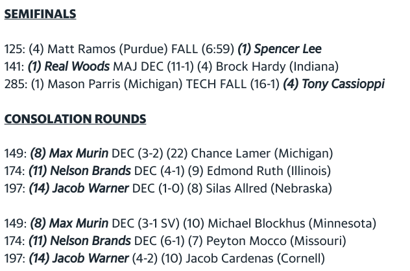
Task: Click Mason Parris (Michigan) text
Action: pyautogui.click(x=115, y=84)
